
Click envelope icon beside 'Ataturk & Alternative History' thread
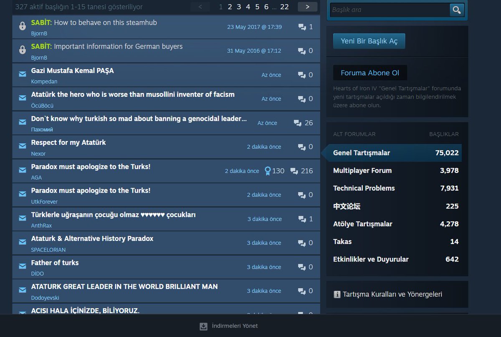pyautogui.click(x=23, y=242)
